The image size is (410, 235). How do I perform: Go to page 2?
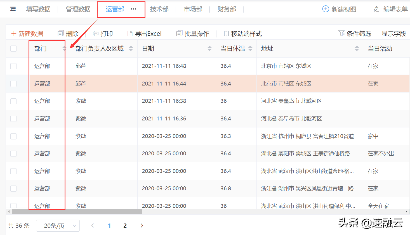tap(125, 225)
